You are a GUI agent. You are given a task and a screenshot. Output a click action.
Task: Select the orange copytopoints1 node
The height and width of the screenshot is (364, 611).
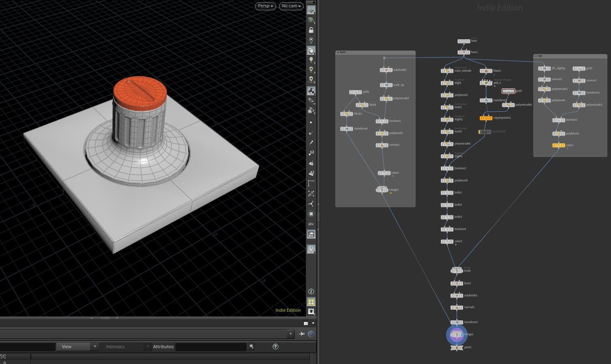point(486,118)
